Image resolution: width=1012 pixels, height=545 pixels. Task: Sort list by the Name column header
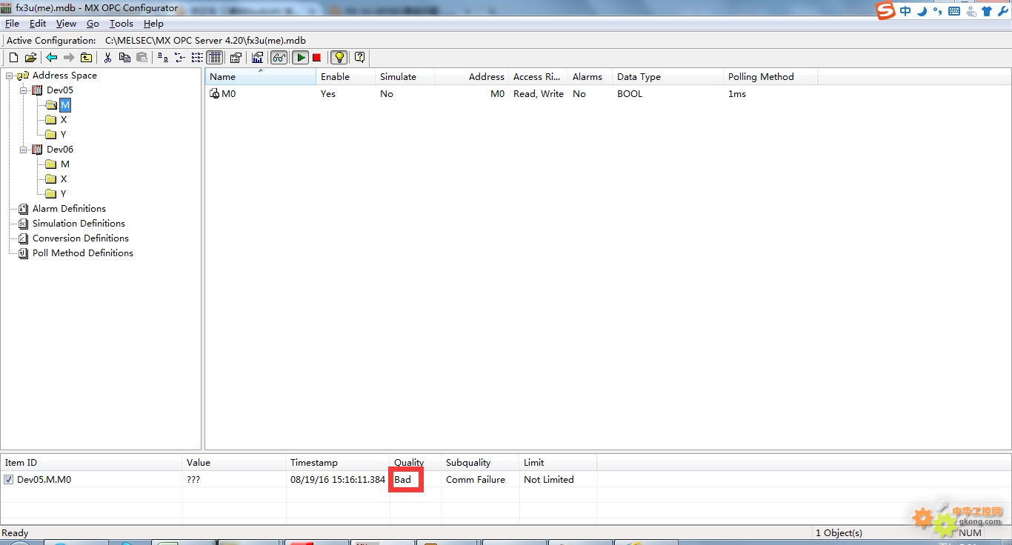tap(260, 77)
